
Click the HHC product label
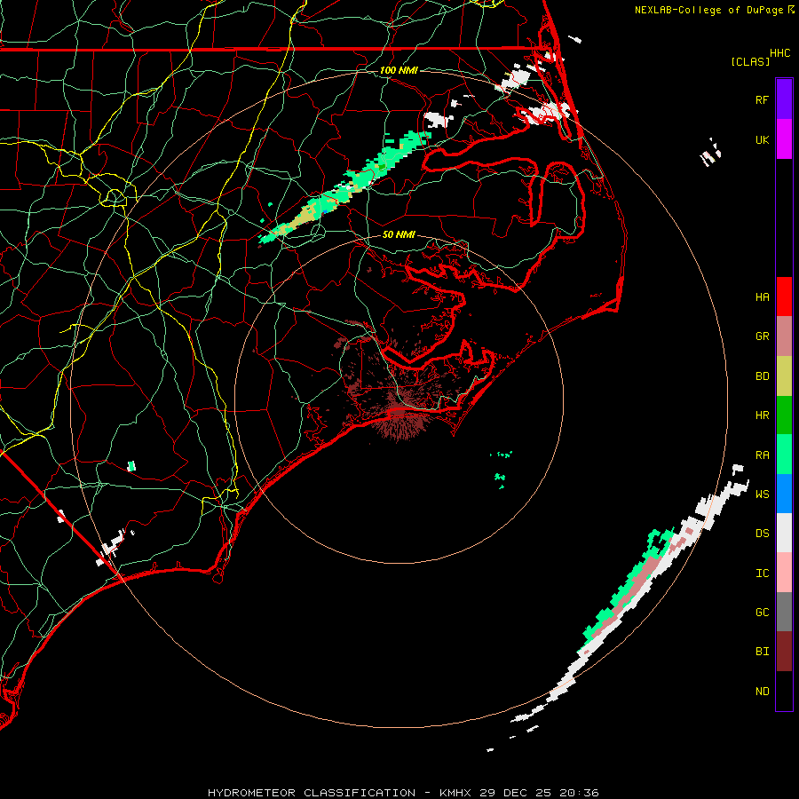click(779, 52)
